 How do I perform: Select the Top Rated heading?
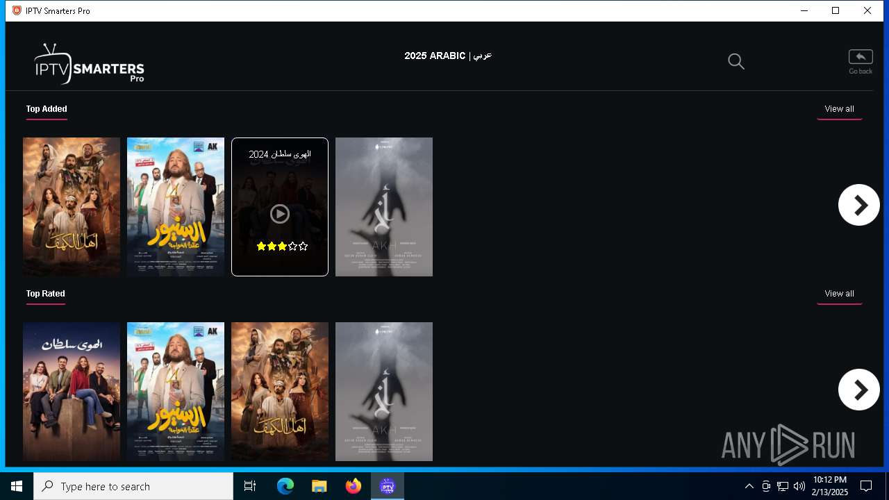pos(46,294)
